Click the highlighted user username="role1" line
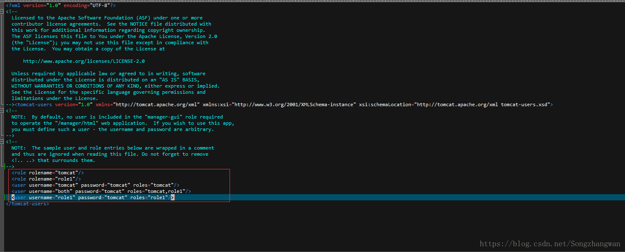Screen dimensions: 625x252 (93, 197)
